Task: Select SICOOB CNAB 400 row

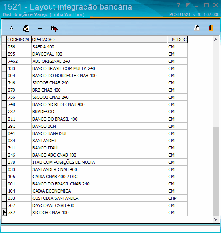Action: [94, 213]
